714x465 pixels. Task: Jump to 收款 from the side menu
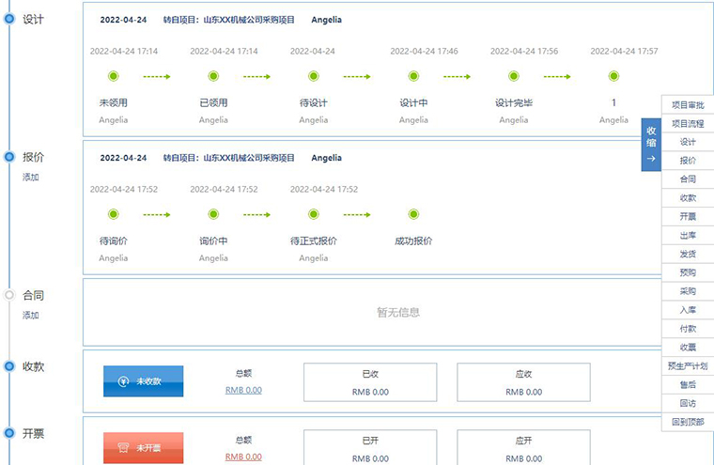coord(688,198)
